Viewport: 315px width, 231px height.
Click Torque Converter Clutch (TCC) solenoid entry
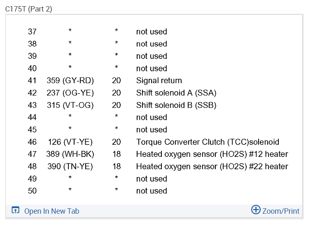click(x=208, y=142)
